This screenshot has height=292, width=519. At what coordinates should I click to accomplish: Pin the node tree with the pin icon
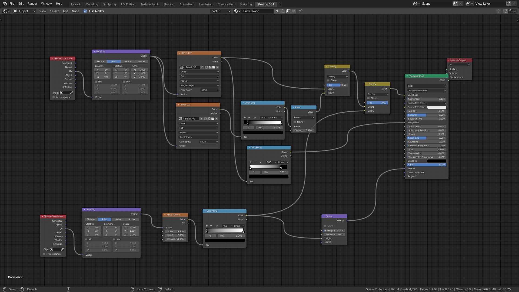click(x=301, y=11)
